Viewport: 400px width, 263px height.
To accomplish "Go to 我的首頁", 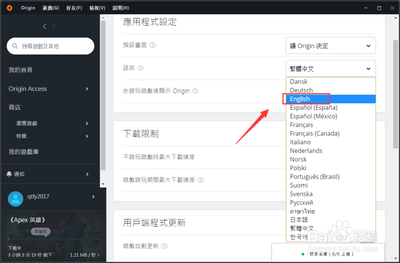I will click(x=21, y=70).
